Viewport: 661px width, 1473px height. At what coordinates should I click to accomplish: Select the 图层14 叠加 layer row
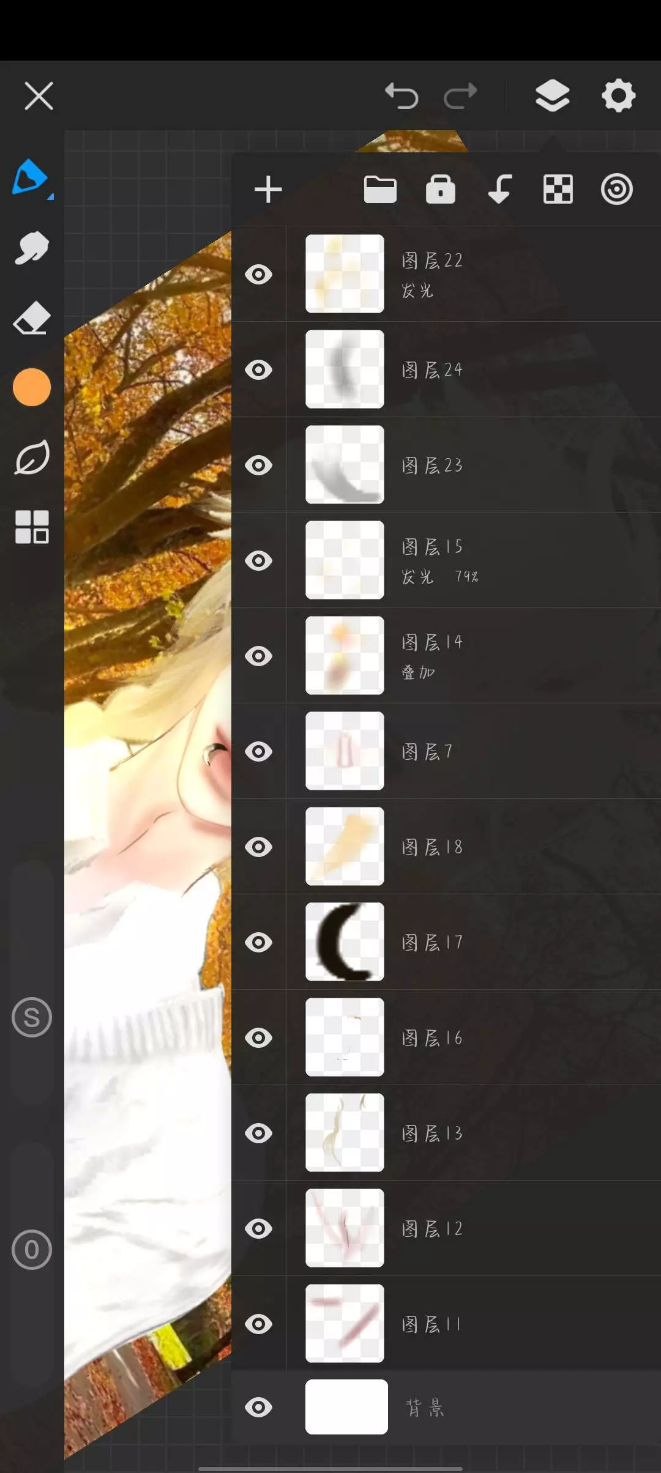pyautogui.click(x=446, y=656)
